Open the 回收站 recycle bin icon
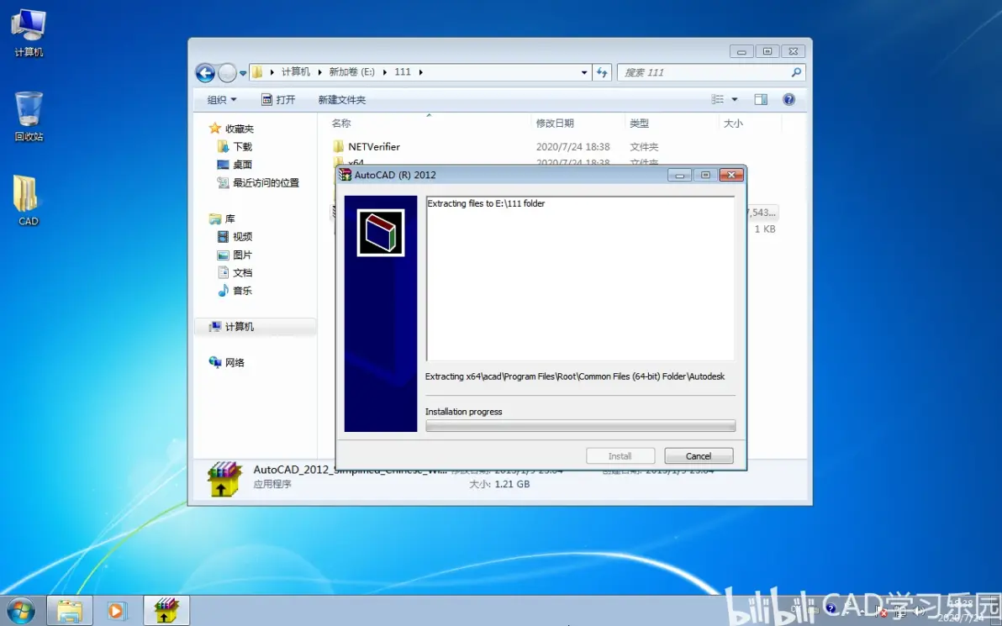This screenshot has width=1002, height=626. click(x=29, y=116)
